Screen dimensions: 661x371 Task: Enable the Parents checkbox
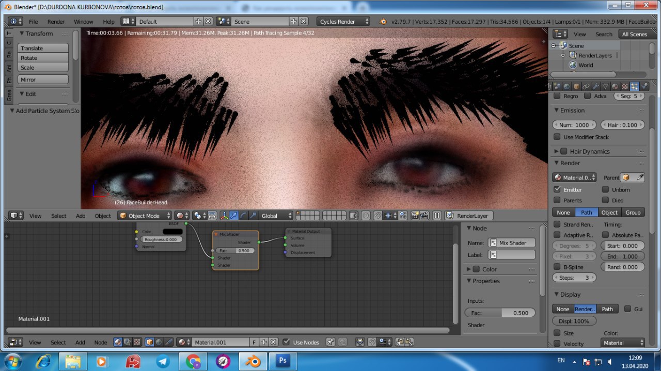[557, 200]
